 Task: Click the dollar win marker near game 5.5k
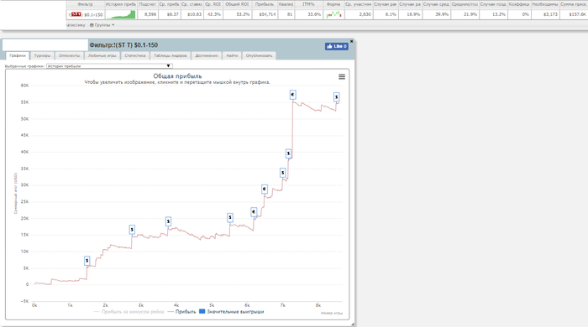[230, 217]
